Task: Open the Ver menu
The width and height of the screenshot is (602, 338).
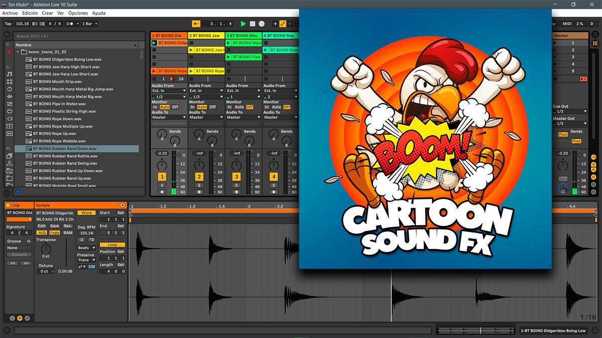Action: 61,13
